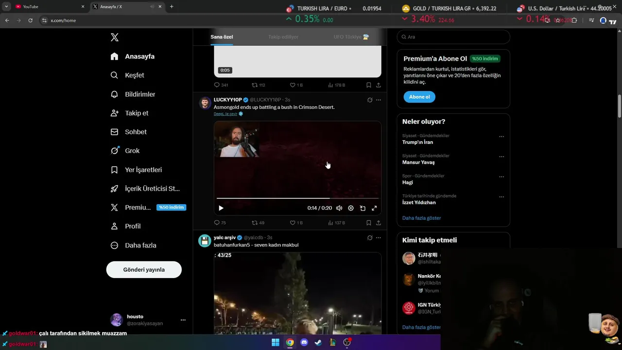Share the top post with 341 replies

[x=379, y=85]
